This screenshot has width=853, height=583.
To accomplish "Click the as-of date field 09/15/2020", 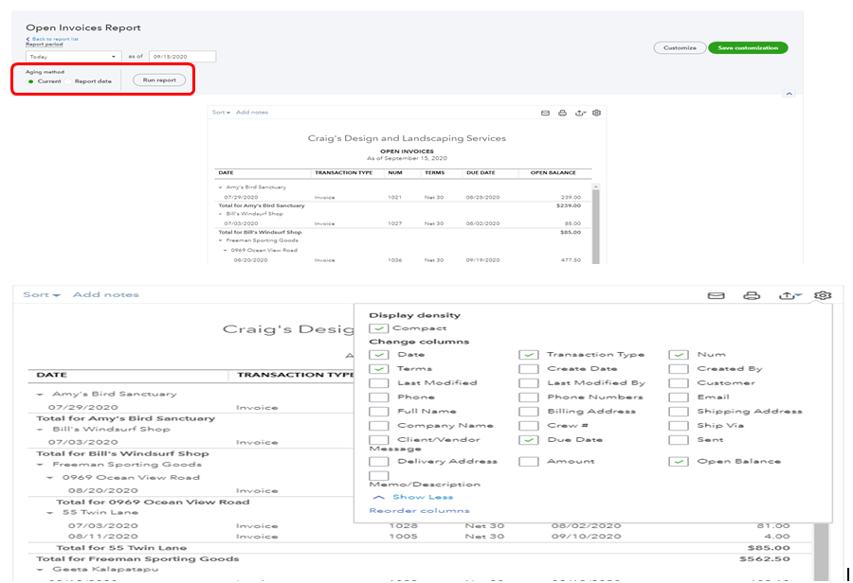I will pos(182,57).
